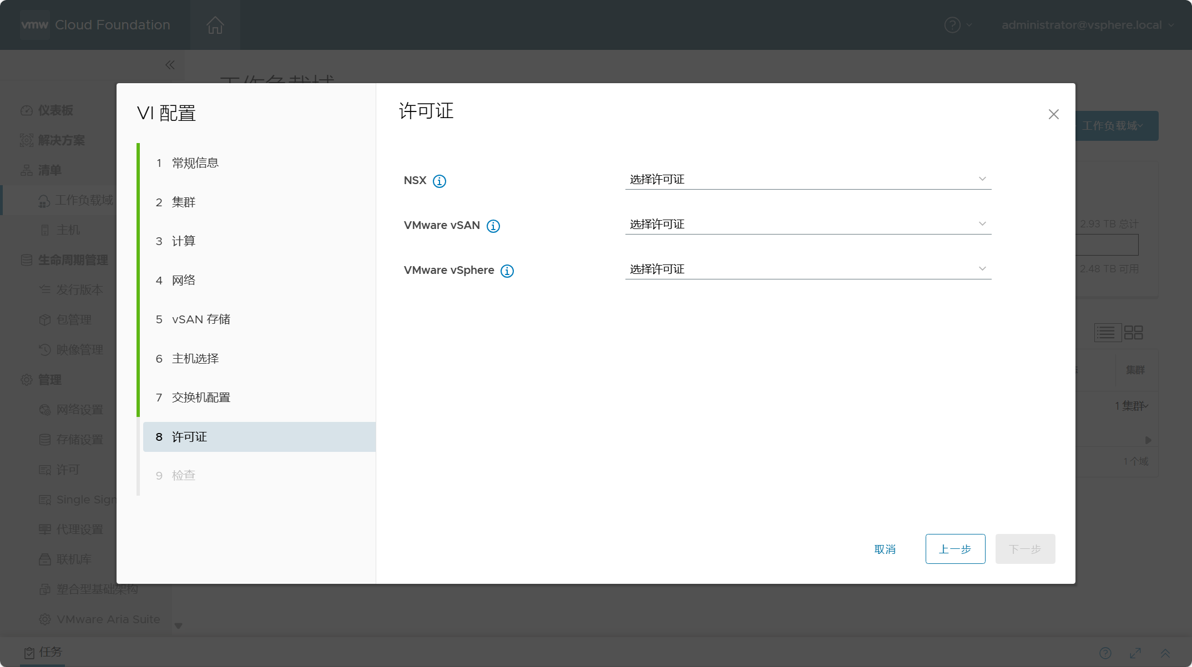Click the 取消 cancel link
This screenshot has height=667, width=1192.
(x=885, y=549)
